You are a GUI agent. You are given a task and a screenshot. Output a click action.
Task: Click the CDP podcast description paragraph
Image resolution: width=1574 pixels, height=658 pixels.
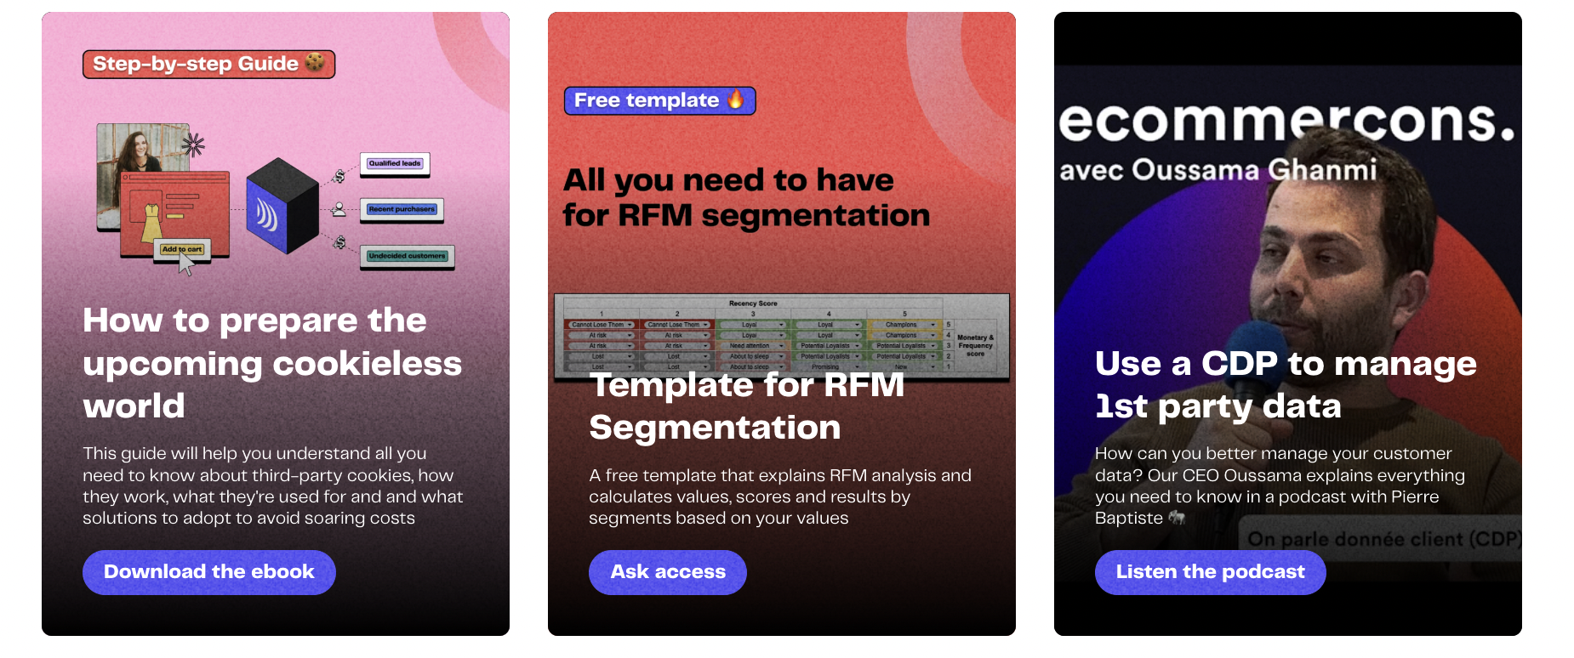(1280, 485)
